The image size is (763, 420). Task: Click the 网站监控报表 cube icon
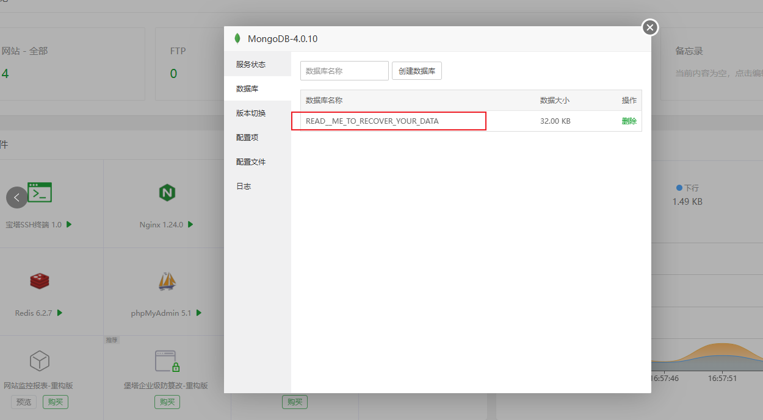click(x=40, y=361)
